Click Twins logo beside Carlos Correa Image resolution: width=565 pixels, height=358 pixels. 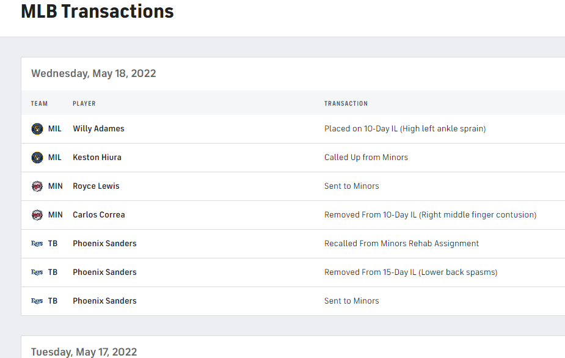[37, 215]
